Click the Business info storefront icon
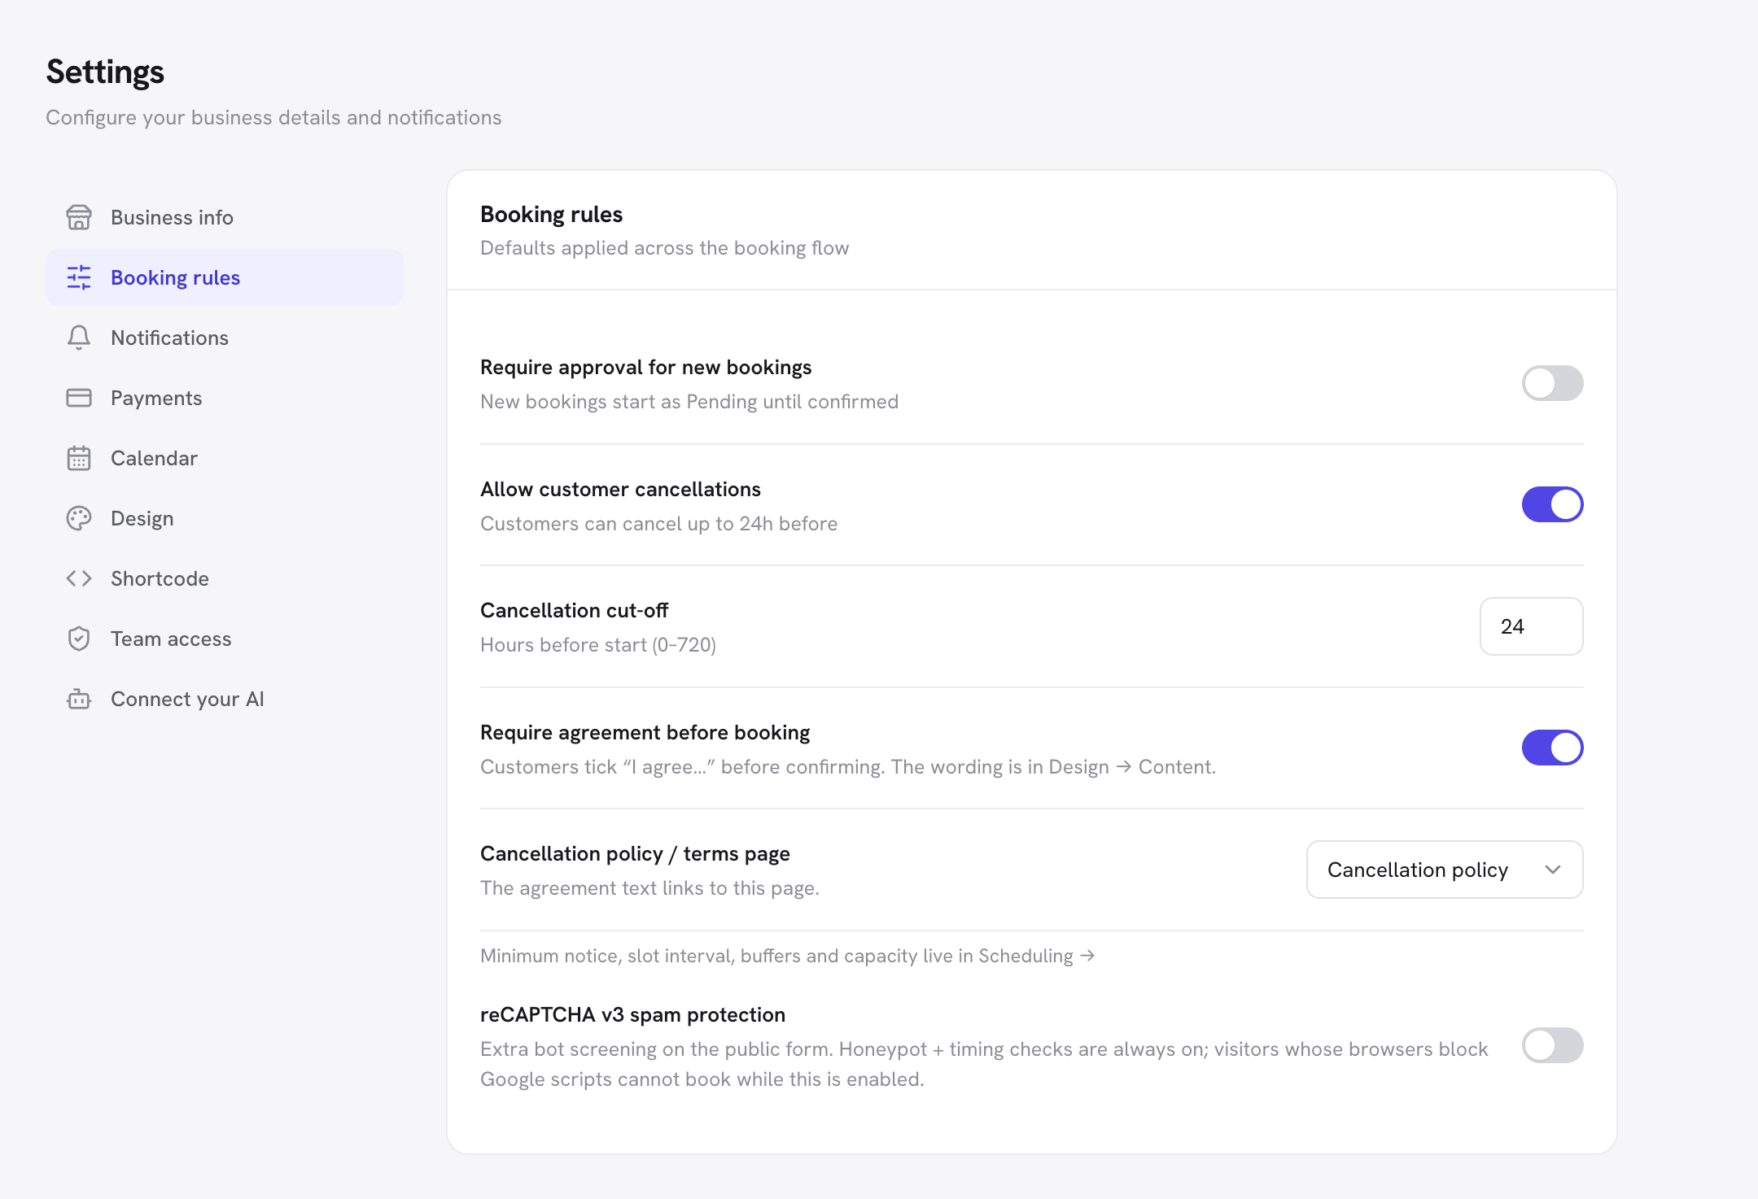Screen dimensions: 1758x1199 (79, 217)
